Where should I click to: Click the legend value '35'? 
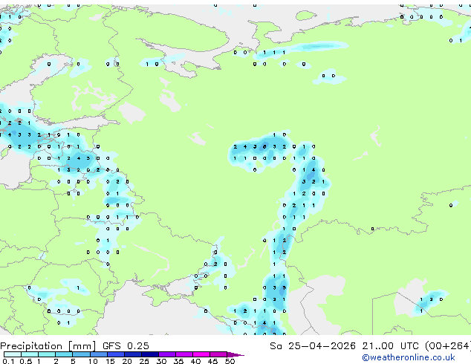point(178,361)
